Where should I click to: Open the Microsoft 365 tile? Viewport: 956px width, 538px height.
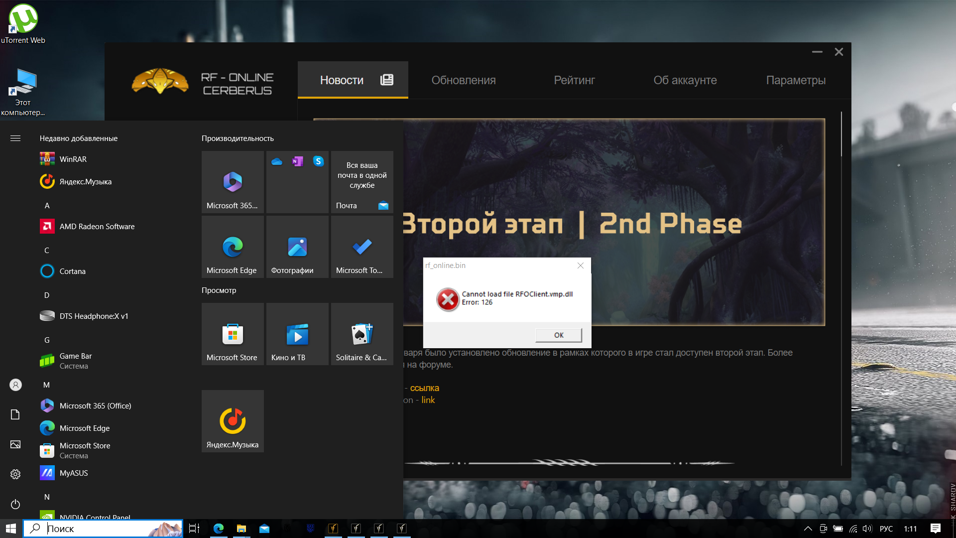pos(233,182)
